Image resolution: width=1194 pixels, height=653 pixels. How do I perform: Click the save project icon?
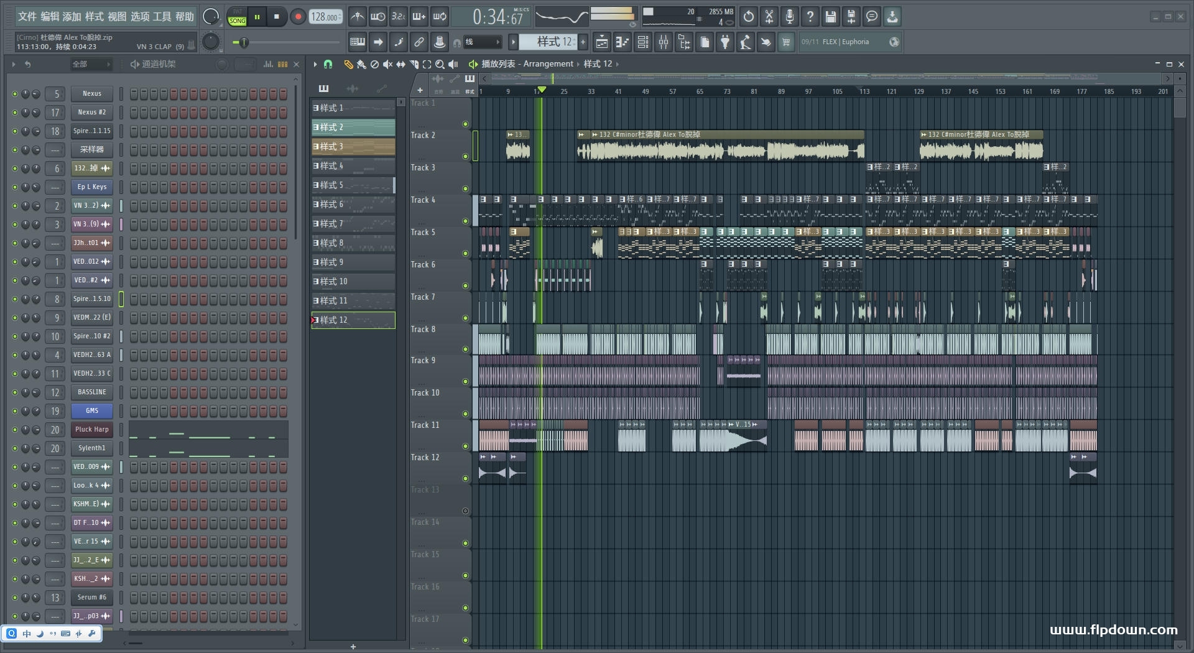tap(830, 17)
